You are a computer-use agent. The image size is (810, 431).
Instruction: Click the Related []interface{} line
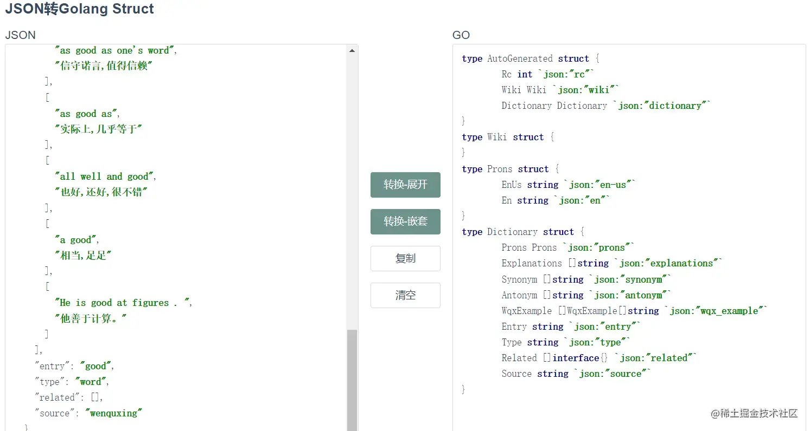tap(599, 358)
